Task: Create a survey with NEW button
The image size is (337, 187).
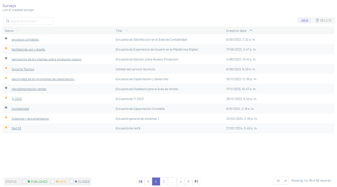Action: pyautogui.click(x=305, y=20)
